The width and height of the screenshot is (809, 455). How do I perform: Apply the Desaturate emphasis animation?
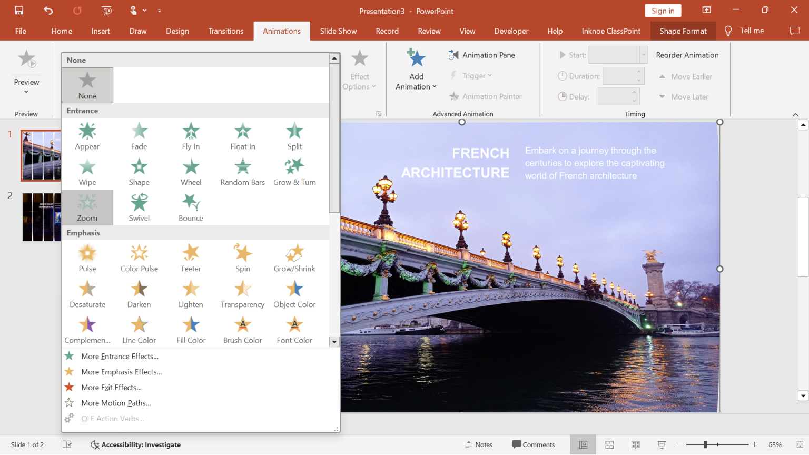tap(87, 294)
